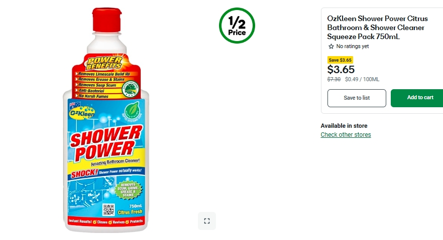The image size is (443, 240).
Task: Click the green Removes Scum Grime starburst
Action: pyautogui.click(x=128, y=189)
